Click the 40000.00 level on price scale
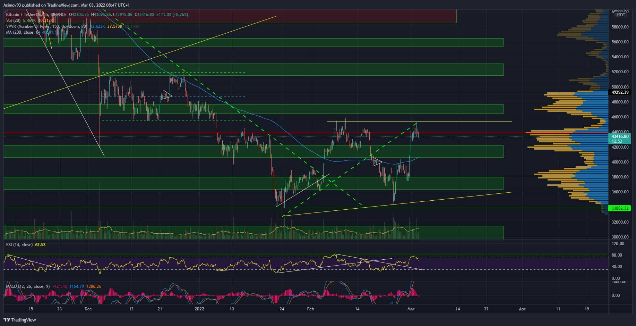Screen dimensions: 636x326 click(x=620, y=162)
